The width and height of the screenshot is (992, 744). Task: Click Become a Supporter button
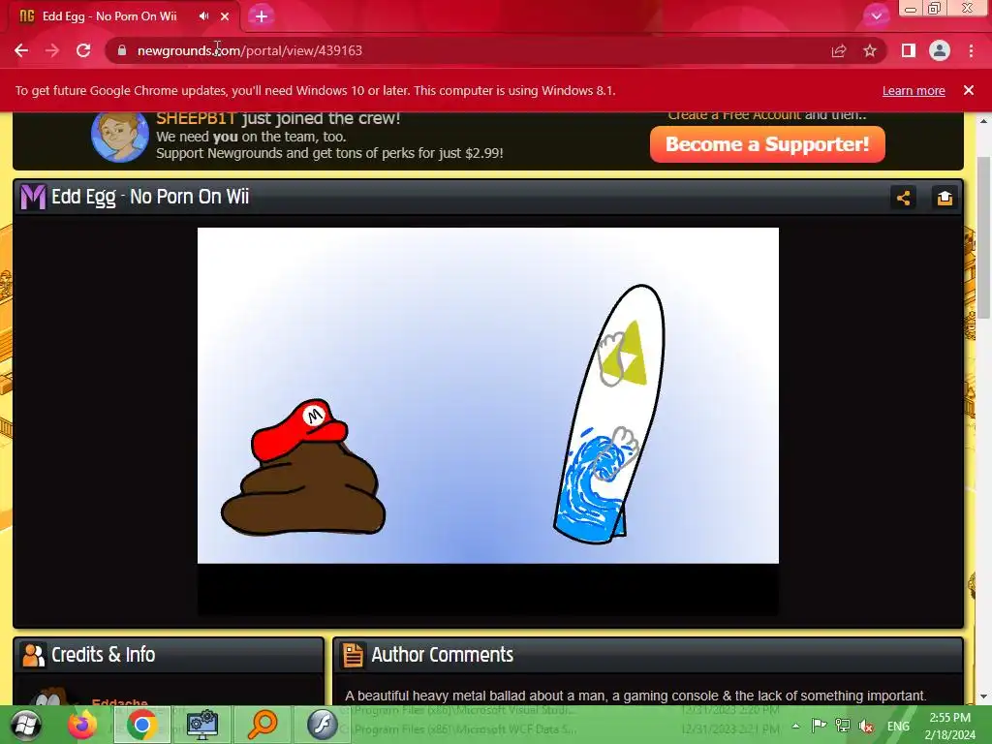(767, 144)
